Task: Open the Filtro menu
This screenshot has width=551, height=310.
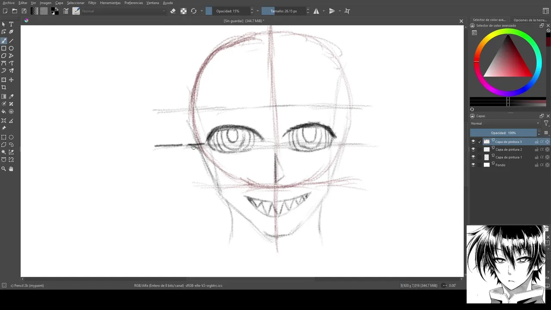Action: [92, 3]
